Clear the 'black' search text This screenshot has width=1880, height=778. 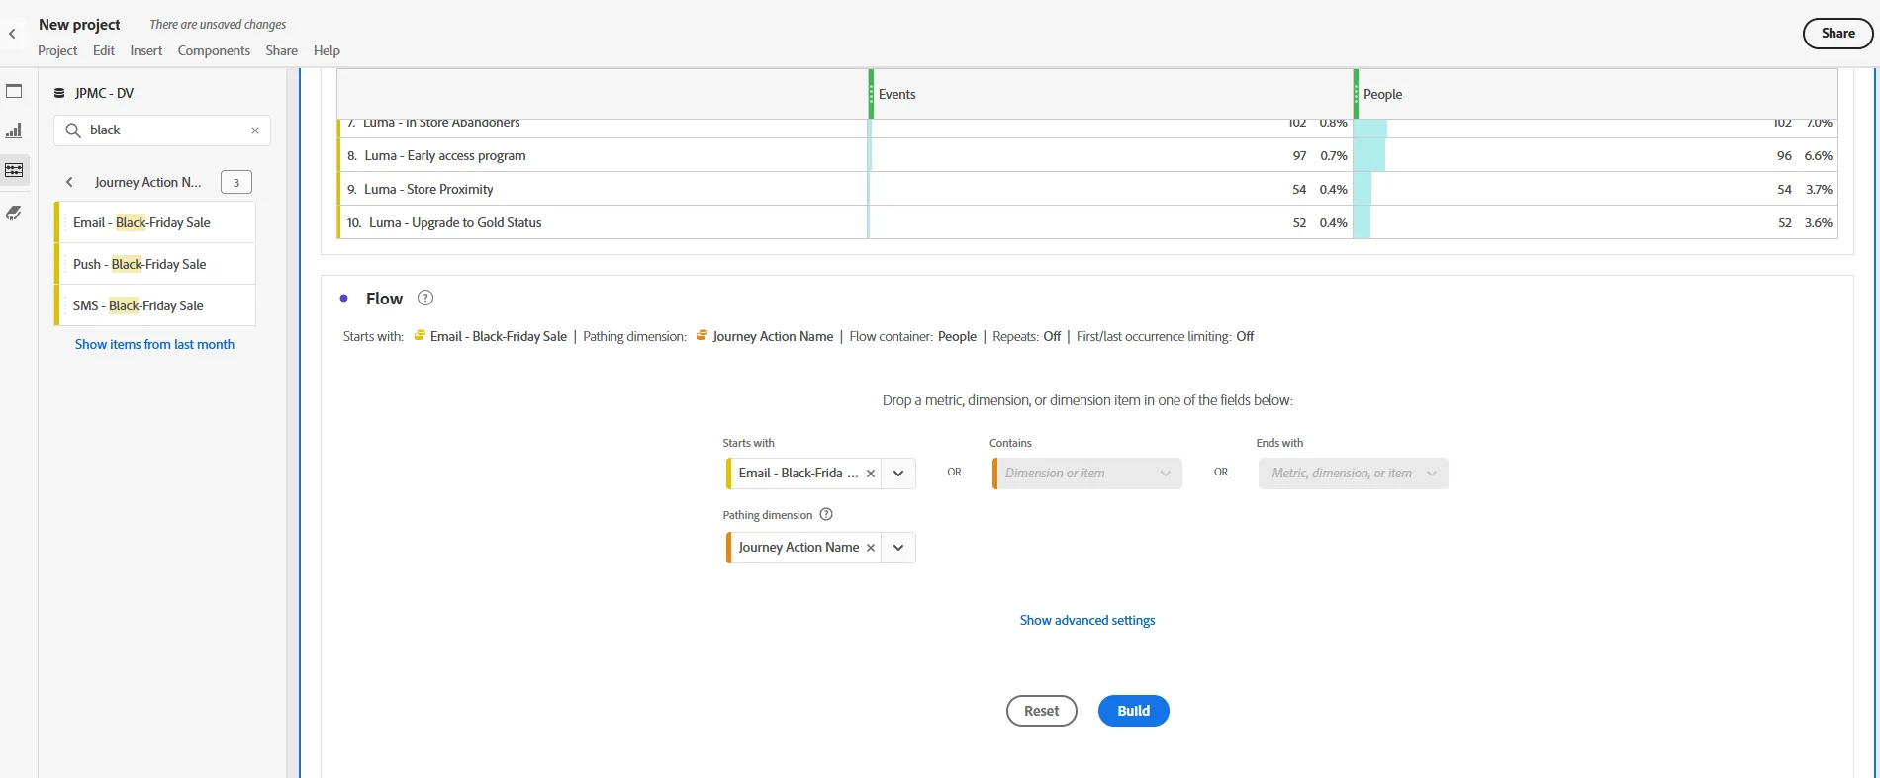[x=255, y=130]
